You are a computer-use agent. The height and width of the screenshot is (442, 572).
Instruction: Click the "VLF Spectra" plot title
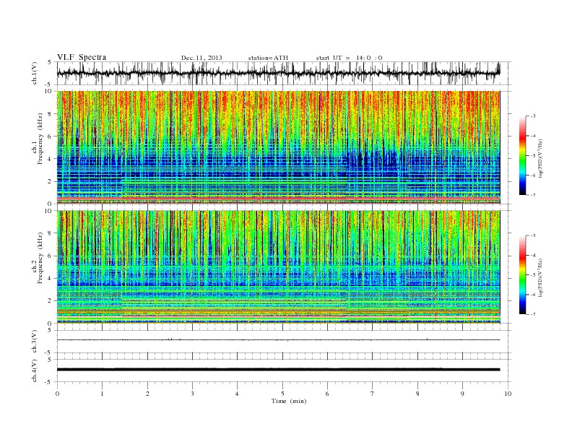(x=82, y=57)
